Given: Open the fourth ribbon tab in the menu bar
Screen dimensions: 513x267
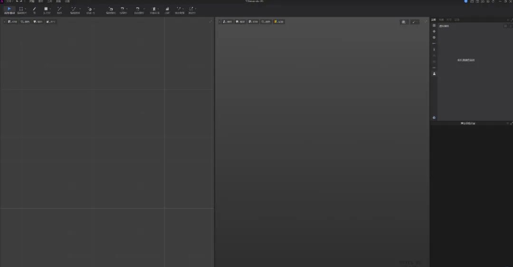Looking at the screenshot, I should tap(58, 1).
